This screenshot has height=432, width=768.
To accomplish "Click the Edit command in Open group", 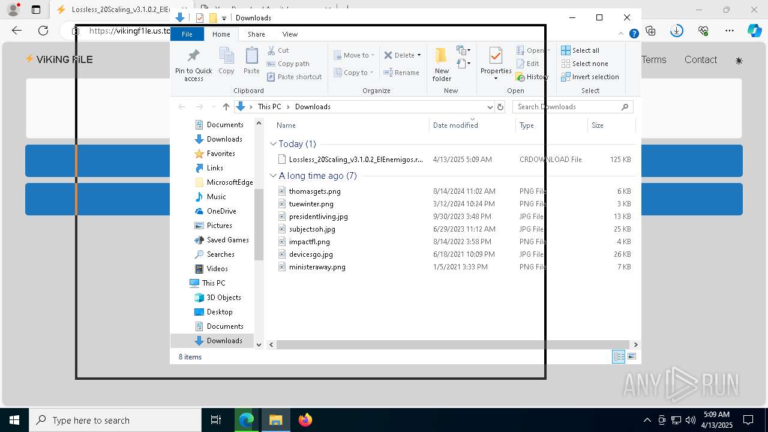I will coord(527,64).
